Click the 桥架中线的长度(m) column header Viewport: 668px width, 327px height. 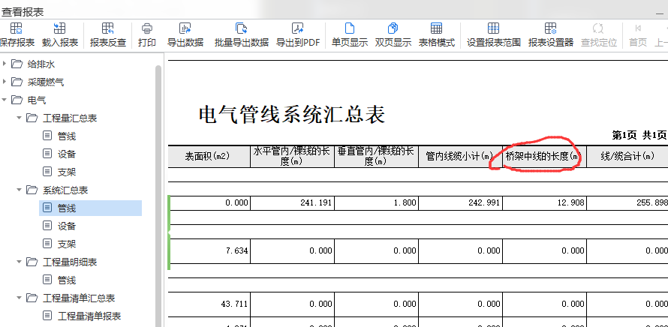click(x=544, y=156)
